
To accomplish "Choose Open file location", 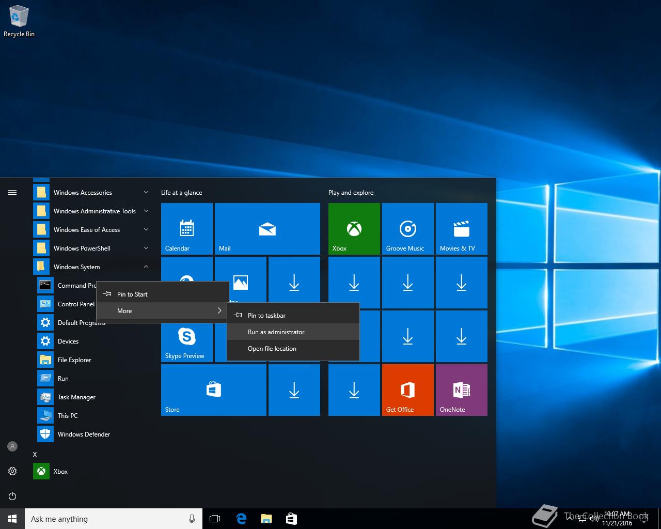I will coord(293,348).
